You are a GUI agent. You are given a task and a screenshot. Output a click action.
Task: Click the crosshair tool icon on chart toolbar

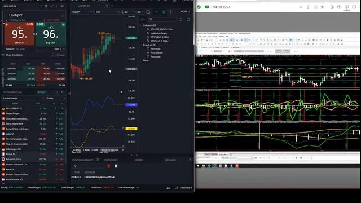tap(170, 12)
